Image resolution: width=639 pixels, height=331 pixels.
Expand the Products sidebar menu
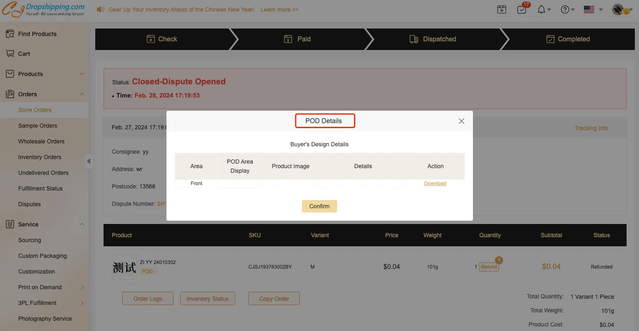click(44, 74)
